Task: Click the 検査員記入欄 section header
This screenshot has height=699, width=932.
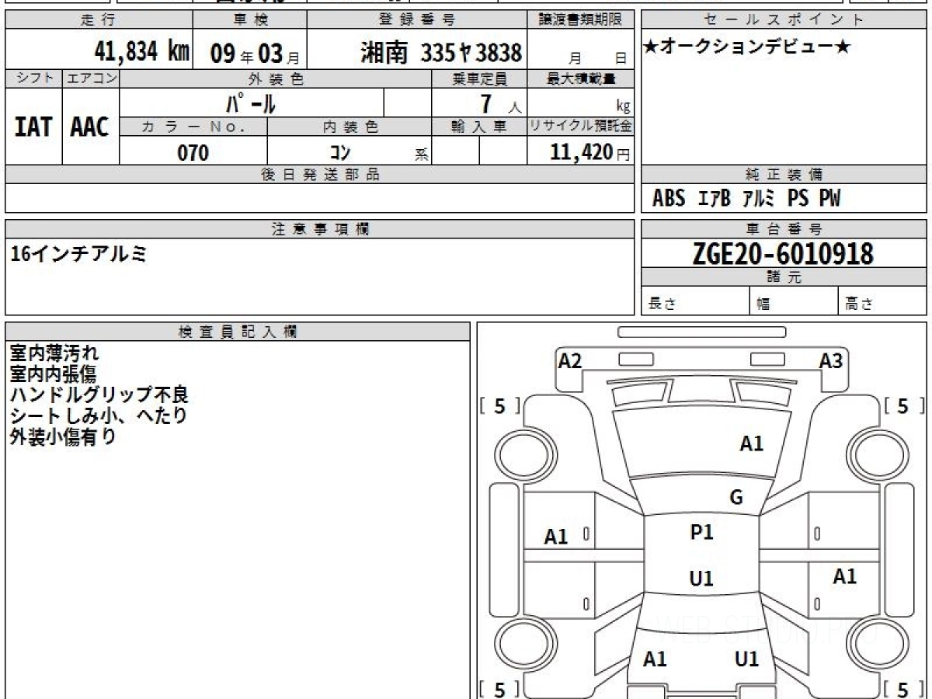Action: (238, 331)
